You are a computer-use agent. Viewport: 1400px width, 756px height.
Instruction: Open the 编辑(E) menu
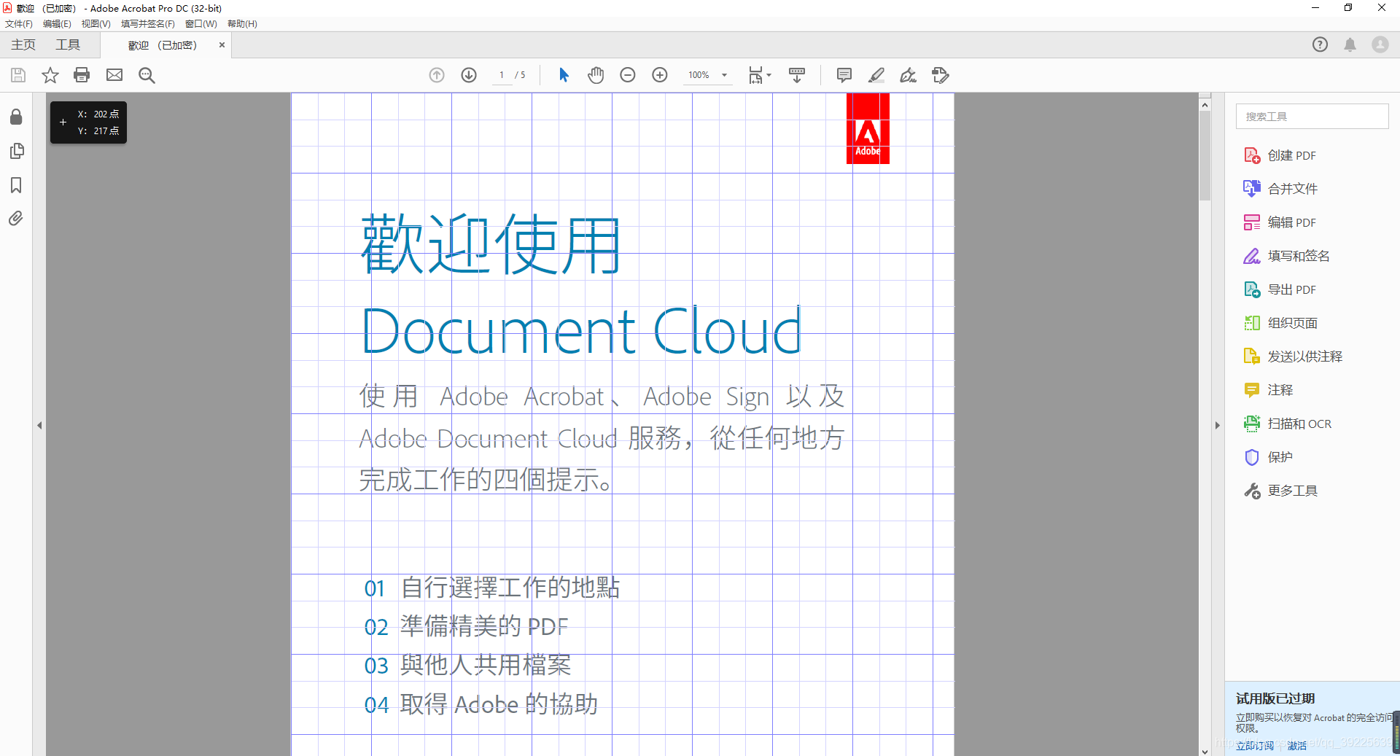coord(57,23)
